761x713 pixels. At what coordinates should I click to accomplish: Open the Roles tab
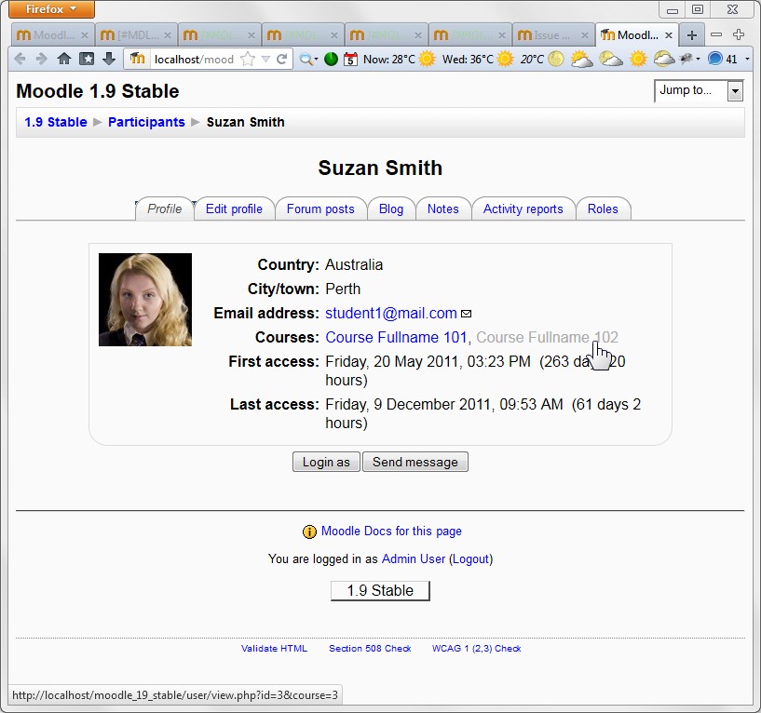click(603, 209)
